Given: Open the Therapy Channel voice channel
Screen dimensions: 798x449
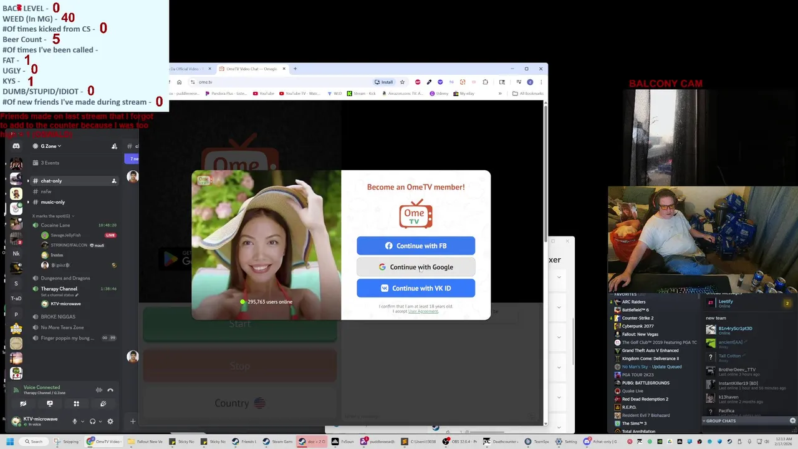Looking at the screenshot, I should click(74, 290).
